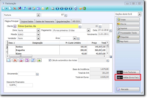Click the Designação column header
The image size is (147, 98).
click(x=38, y=43)
